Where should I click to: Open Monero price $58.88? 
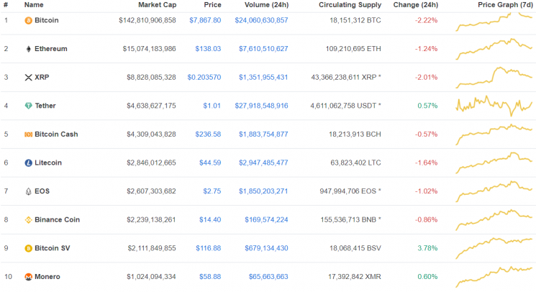[x=210, y=277]
